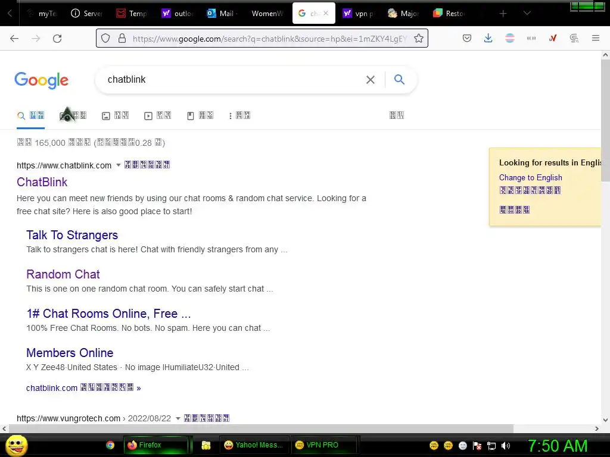Select the active search all results tab
Image resolution: width=610 pixels, height=457 pixels.
(x=31, y=116)
